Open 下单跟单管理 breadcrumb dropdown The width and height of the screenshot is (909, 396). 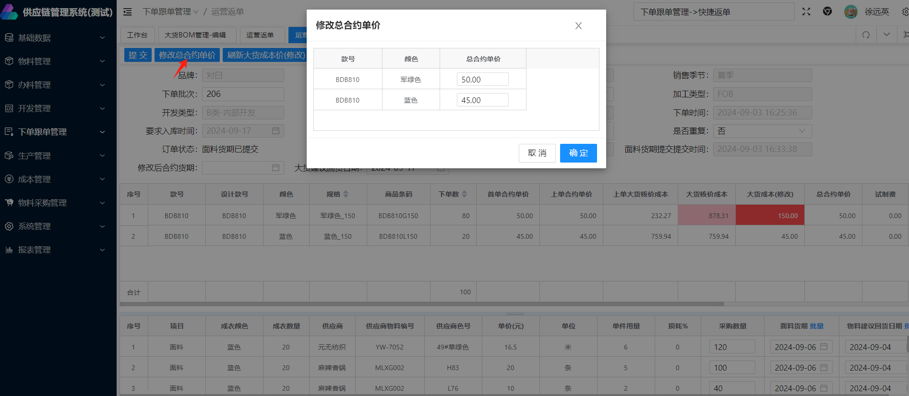170,12
